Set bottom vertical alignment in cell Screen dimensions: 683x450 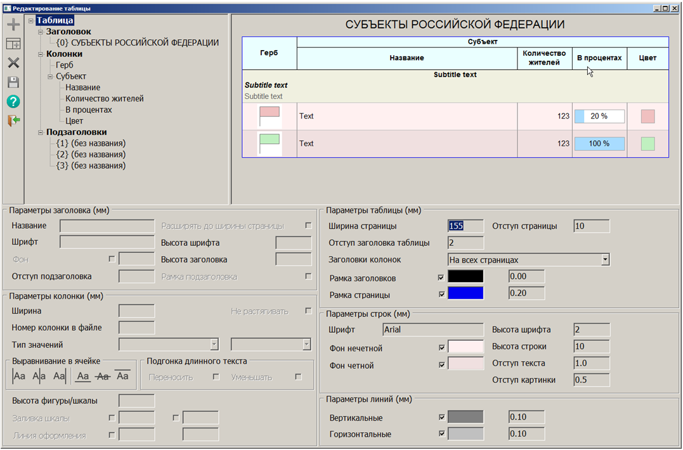pos(83,376)
